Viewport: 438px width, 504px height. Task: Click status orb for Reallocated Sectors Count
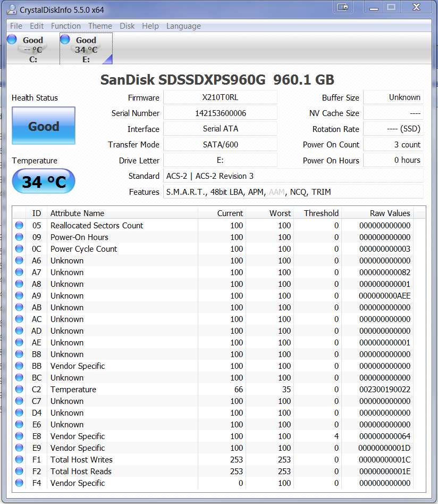[19, 226]
